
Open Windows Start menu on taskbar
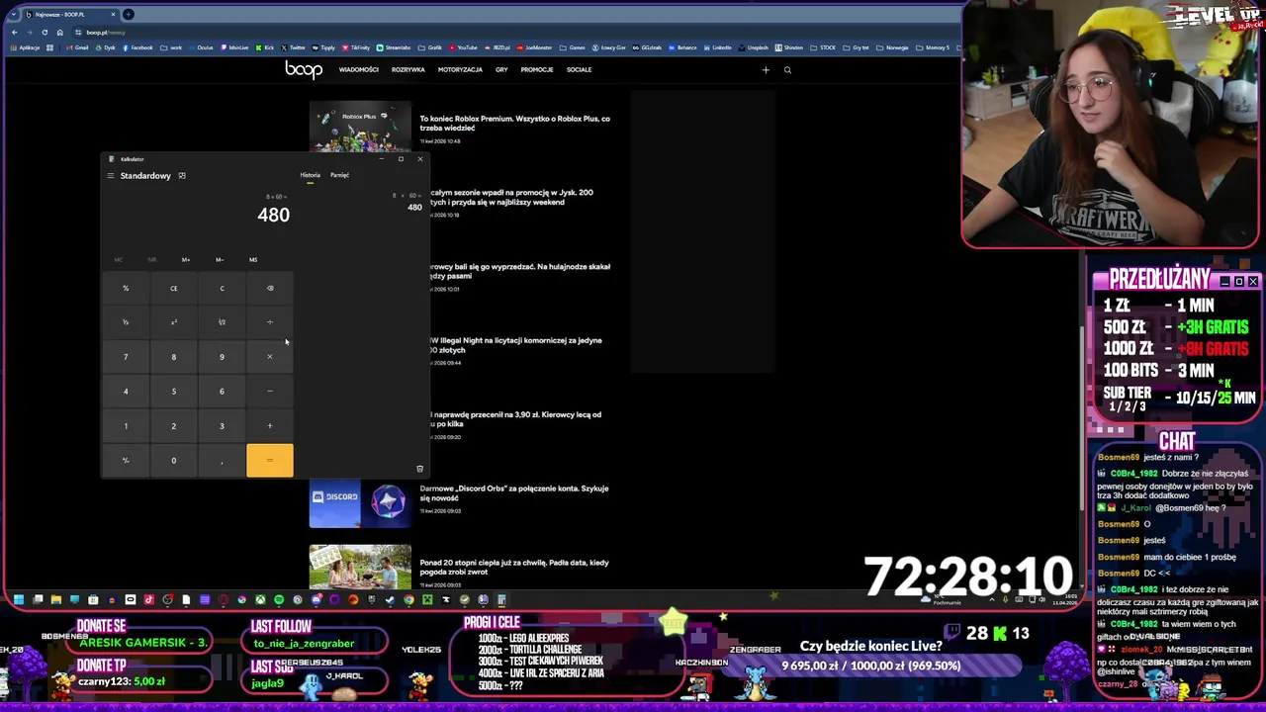(19, 599)
